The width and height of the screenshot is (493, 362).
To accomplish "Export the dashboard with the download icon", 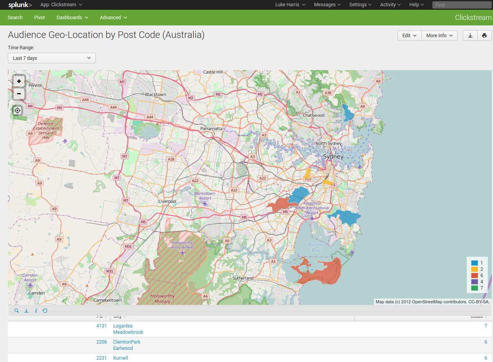I will (470, 36).
